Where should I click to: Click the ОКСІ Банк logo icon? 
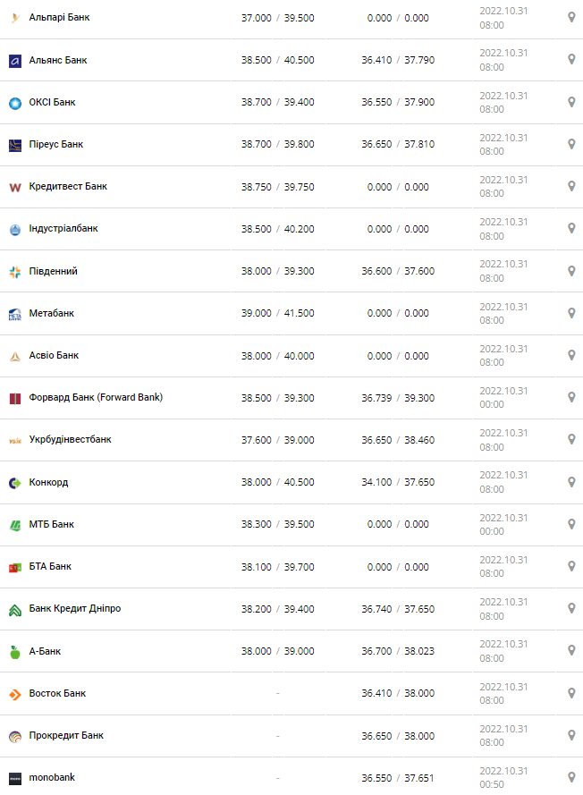15,103
